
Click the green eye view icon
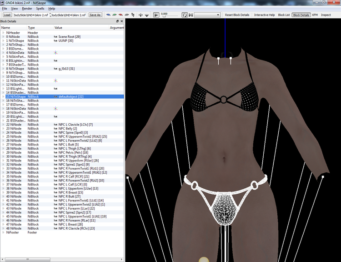pos(115,15)
